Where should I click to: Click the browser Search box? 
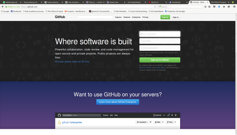tap(180, 7)
